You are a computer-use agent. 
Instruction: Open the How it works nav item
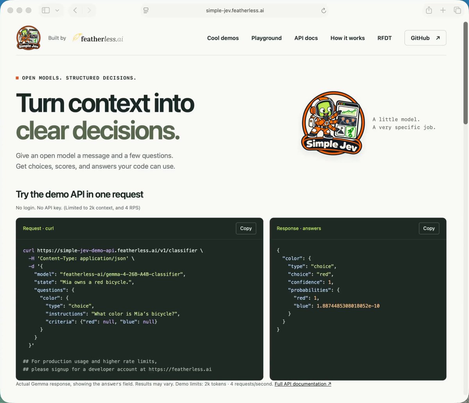tap(347, 38)
